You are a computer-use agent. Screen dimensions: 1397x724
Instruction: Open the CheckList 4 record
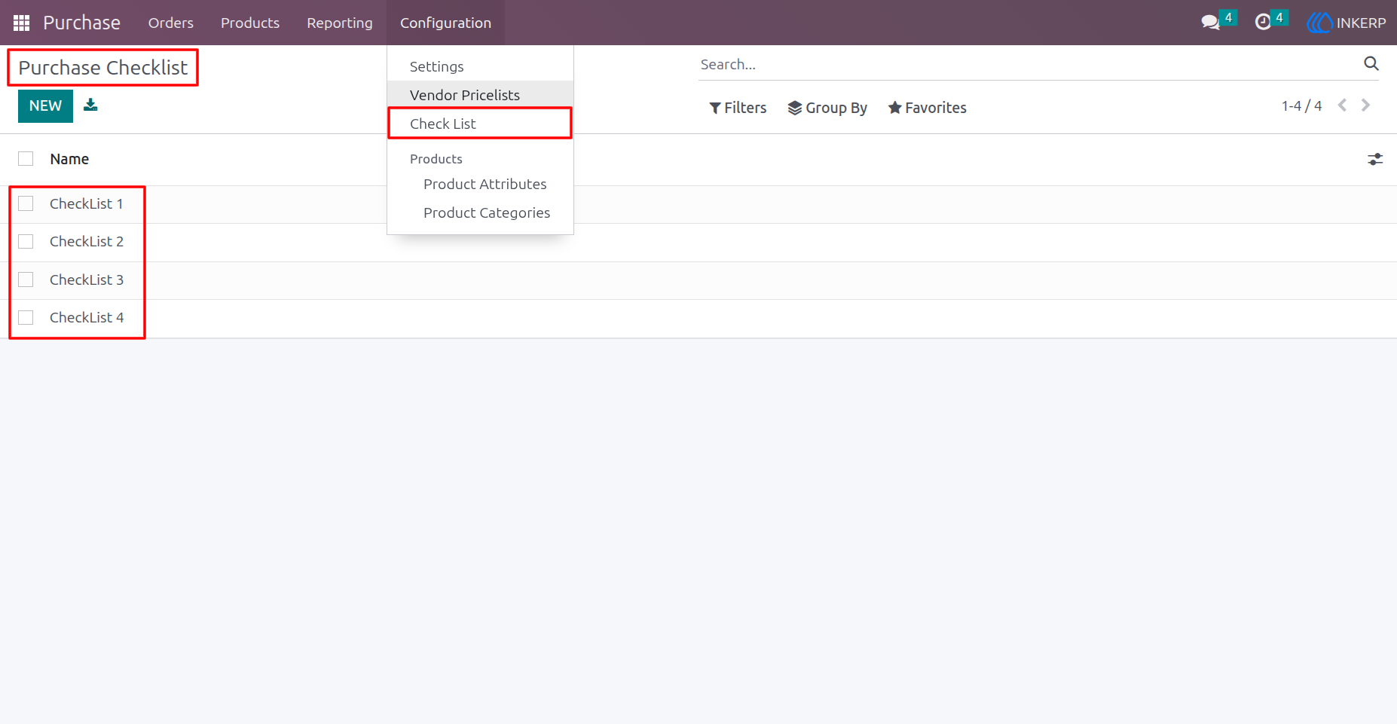coord(87,317)
